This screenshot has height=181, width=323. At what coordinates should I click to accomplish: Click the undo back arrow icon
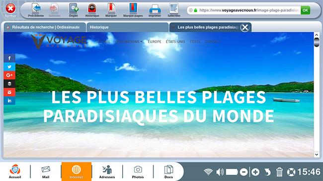(267, 172)
